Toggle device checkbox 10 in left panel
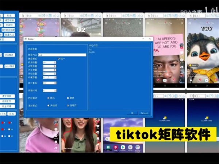219x164 pixels. [x=9, y=129]
